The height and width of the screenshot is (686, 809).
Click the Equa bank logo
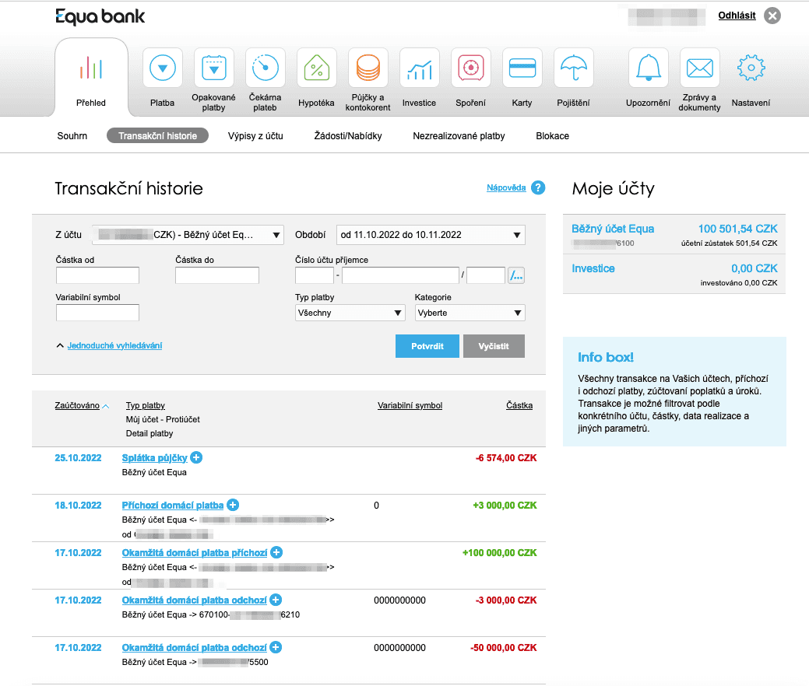(100, 16)
